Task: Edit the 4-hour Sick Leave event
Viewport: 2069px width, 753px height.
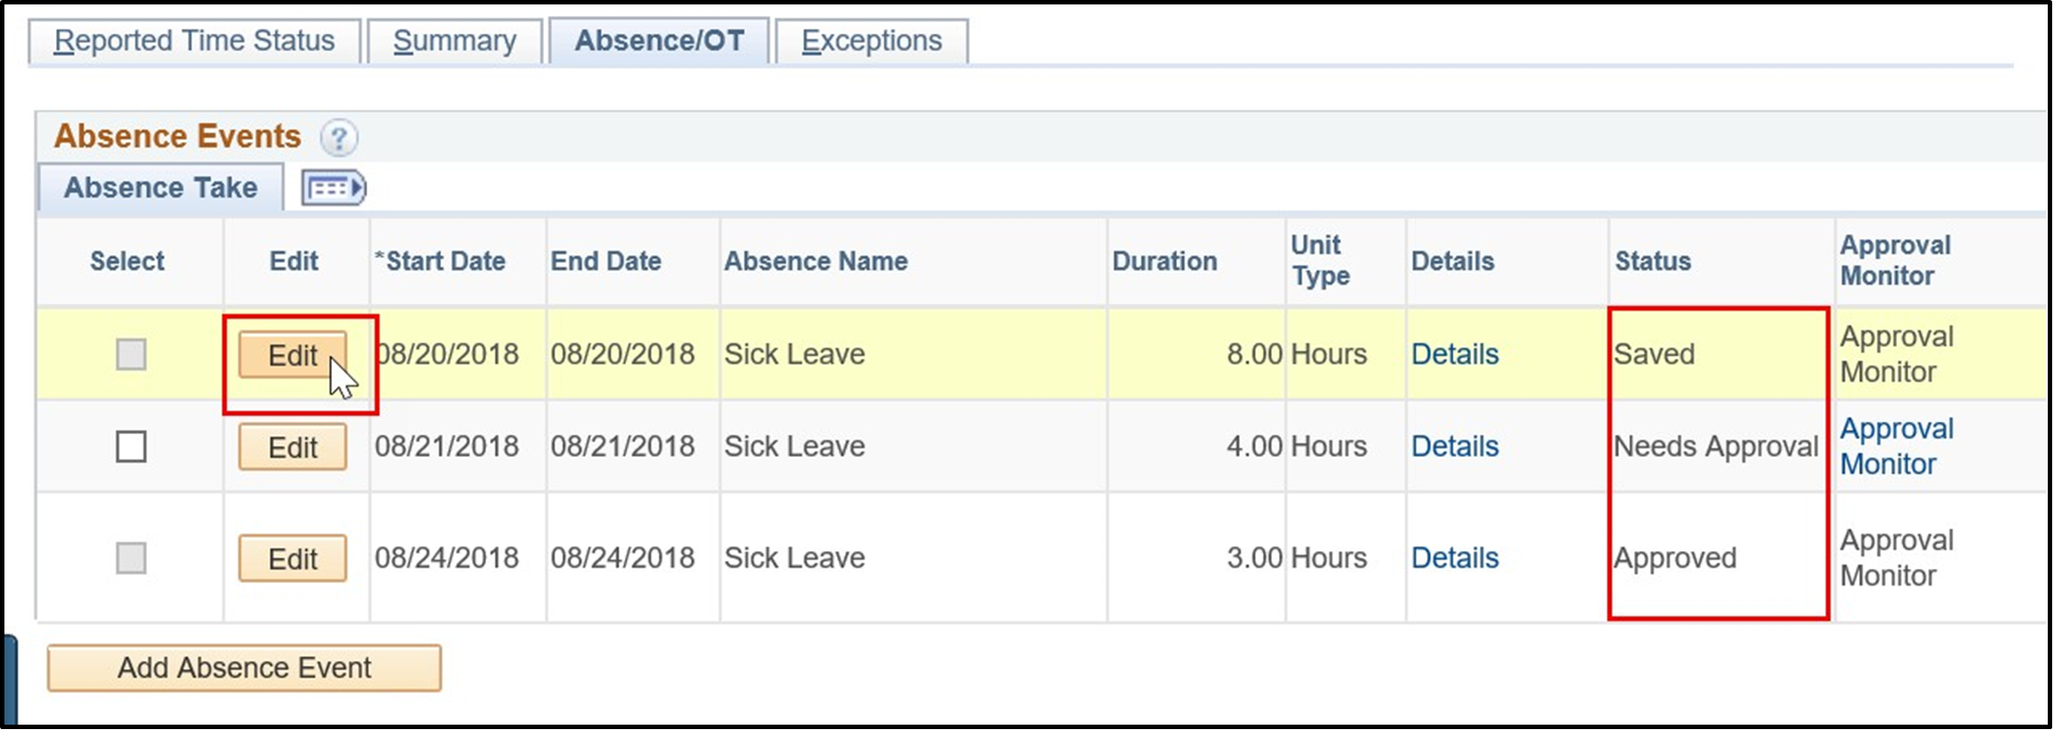Action: 292,447
